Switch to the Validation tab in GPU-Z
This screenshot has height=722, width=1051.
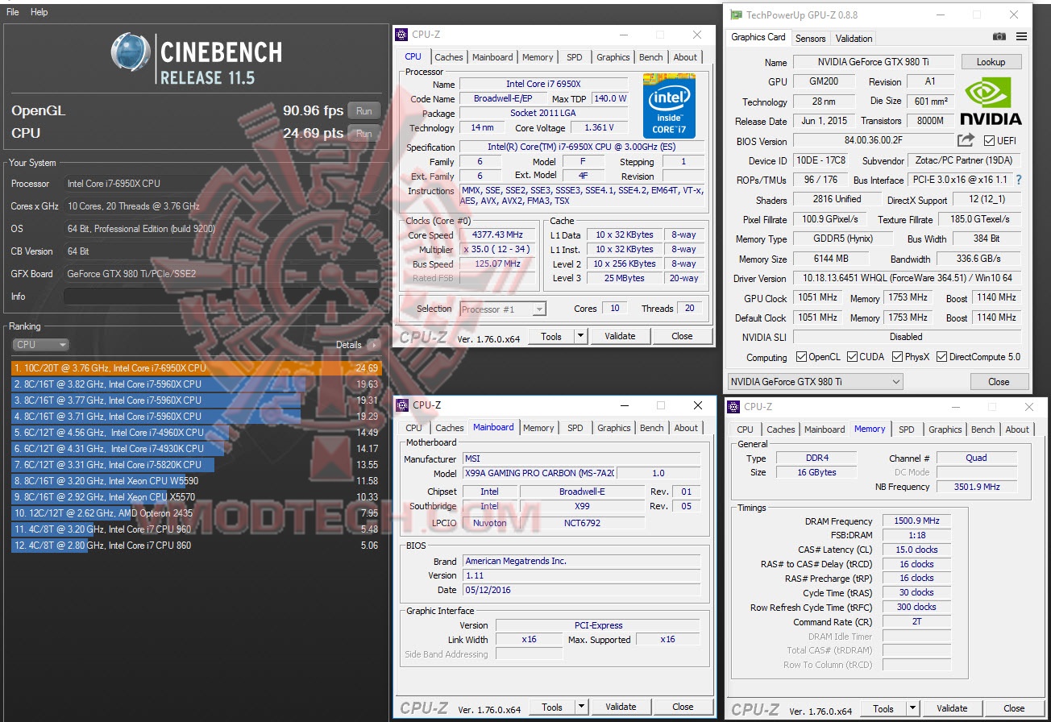click(x=854, y=39)
